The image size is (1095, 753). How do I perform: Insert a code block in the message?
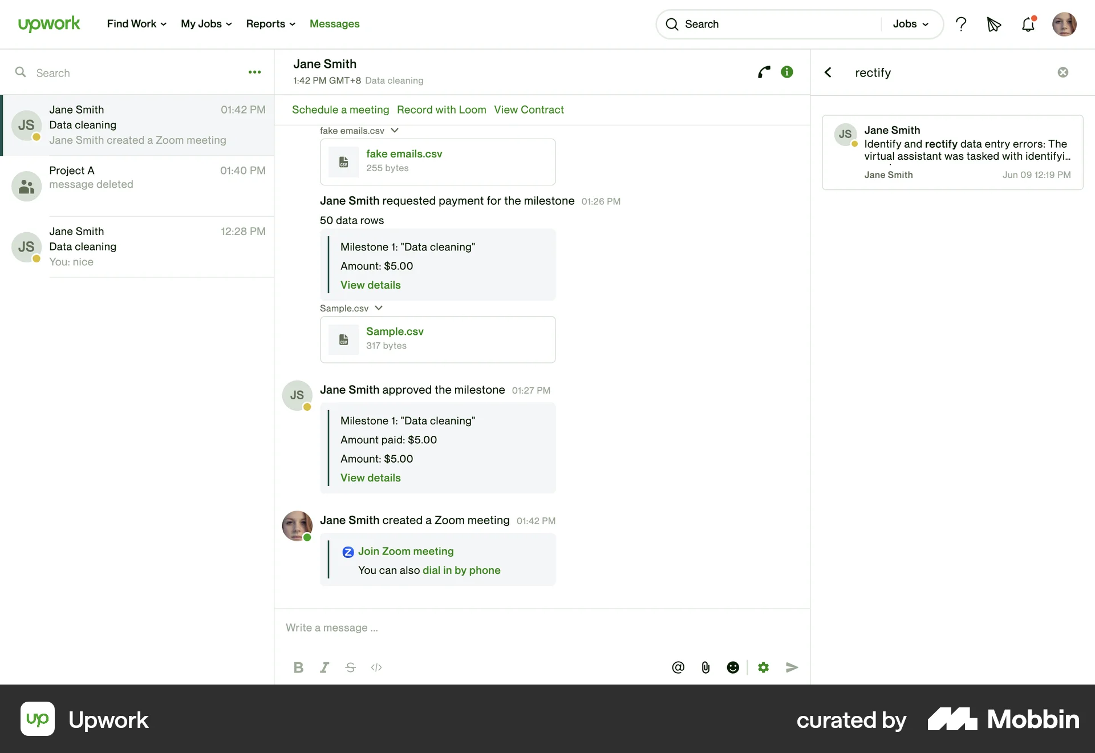(376, 667)
